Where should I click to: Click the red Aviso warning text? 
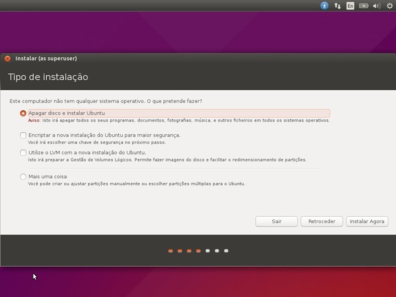[x=34, y=120]
